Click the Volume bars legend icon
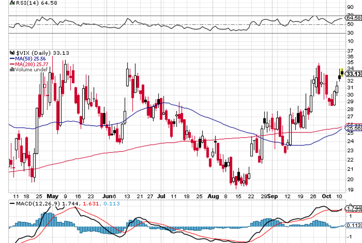The height and width of the screenshot is (243, 362). coord(12,70)
